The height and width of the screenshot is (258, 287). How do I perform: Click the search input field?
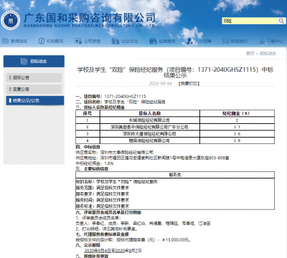tap(250, 21)
